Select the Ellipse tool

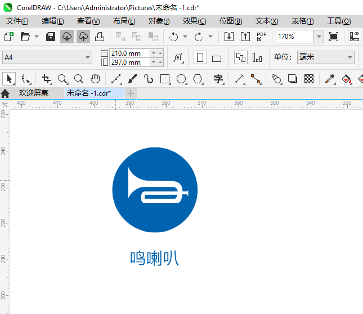pos(181,79)
